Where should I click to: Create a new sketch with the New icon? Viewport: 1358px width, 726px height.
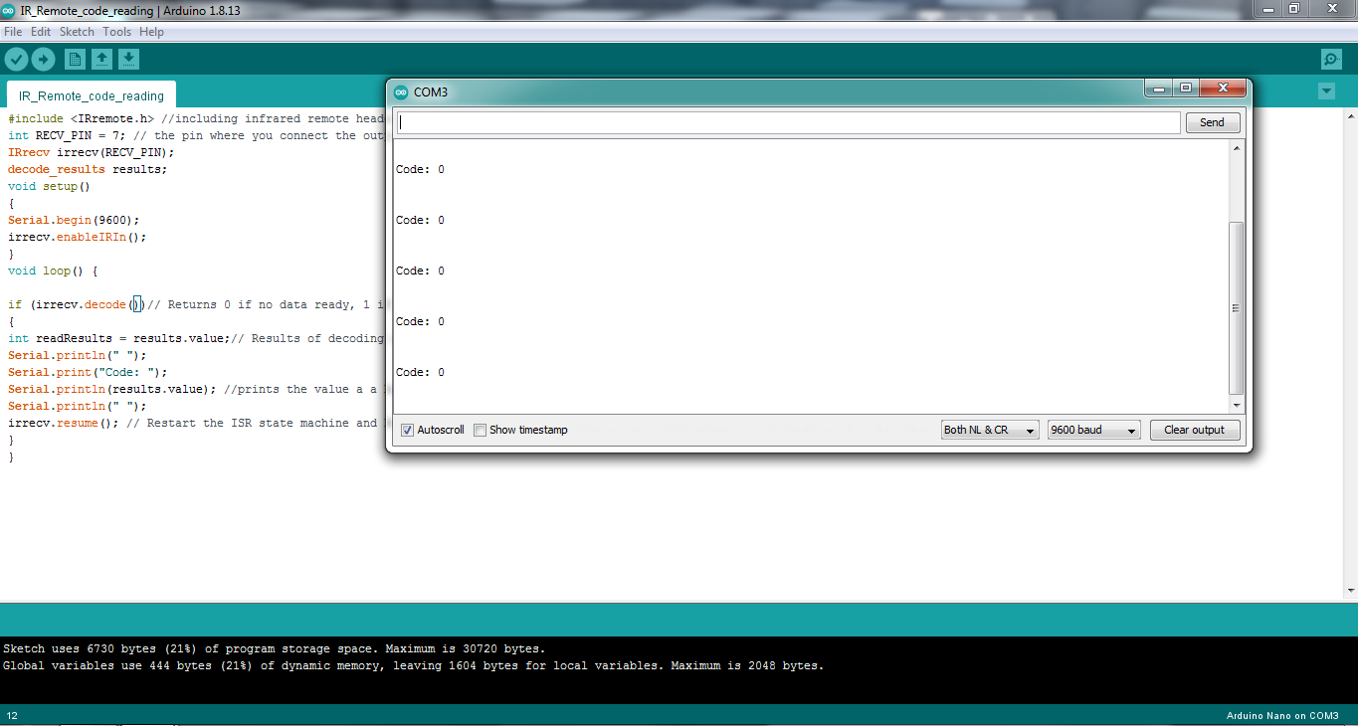coord(75,60)
